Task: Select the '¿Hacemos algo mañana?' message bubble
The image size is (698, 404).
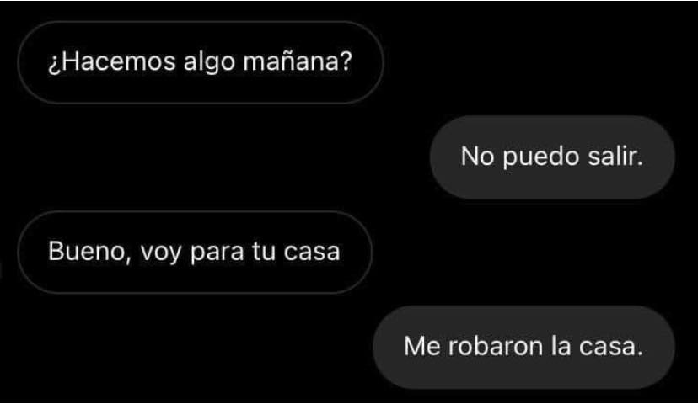Action: coord(201,62)
